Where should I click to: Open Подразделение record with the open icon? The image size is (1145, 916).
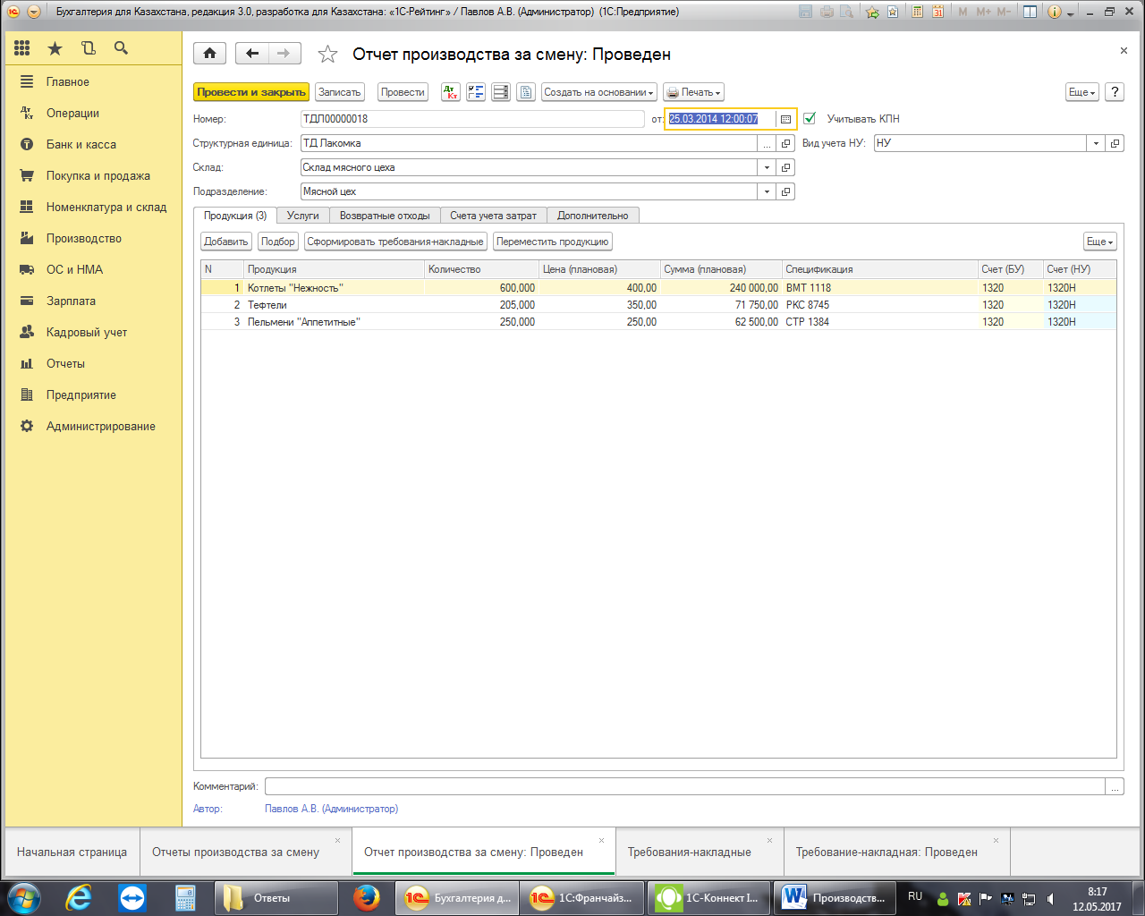tap(786, 191)
